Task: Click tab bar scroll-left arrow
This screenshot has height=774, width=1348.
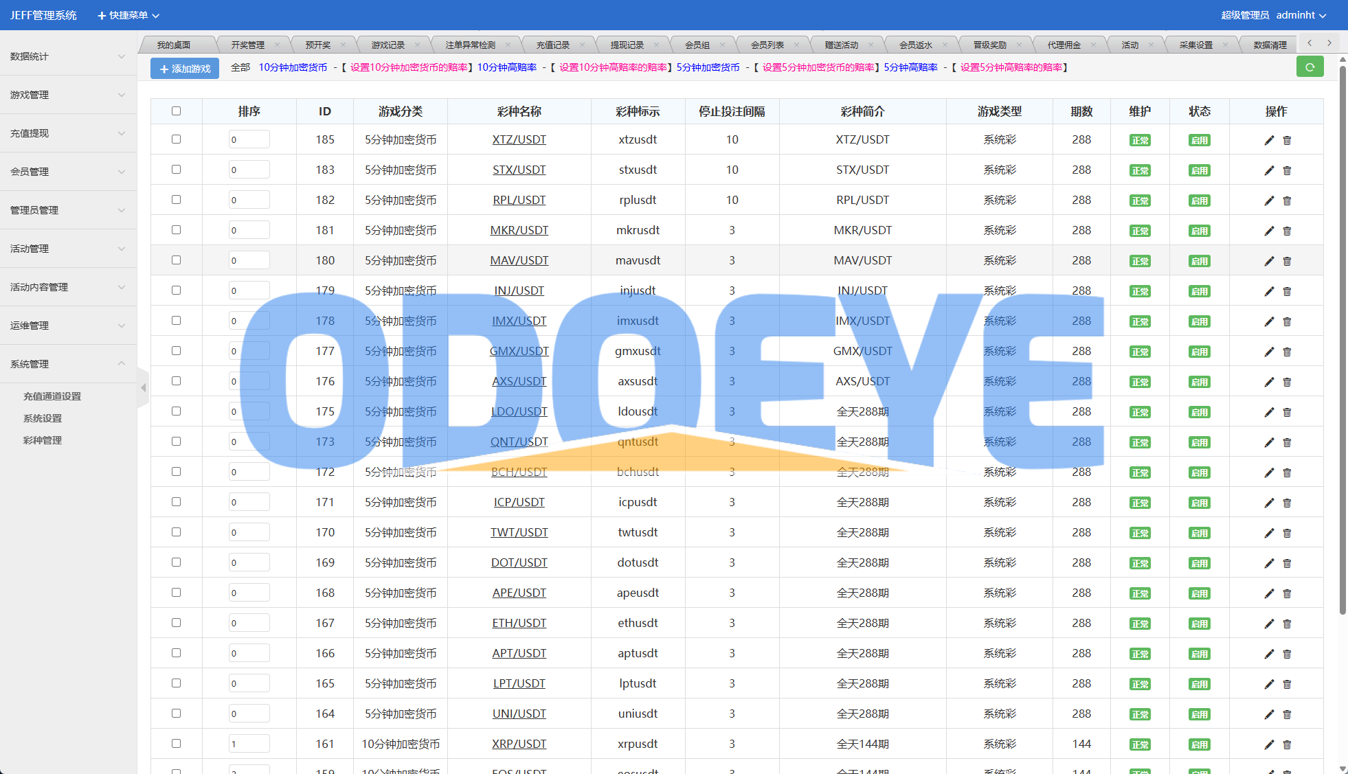Action: [x=1310, y=43]
